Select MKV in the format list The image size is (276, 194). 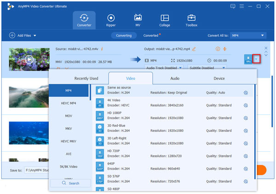pyautogui.click(x=69, y=129)
